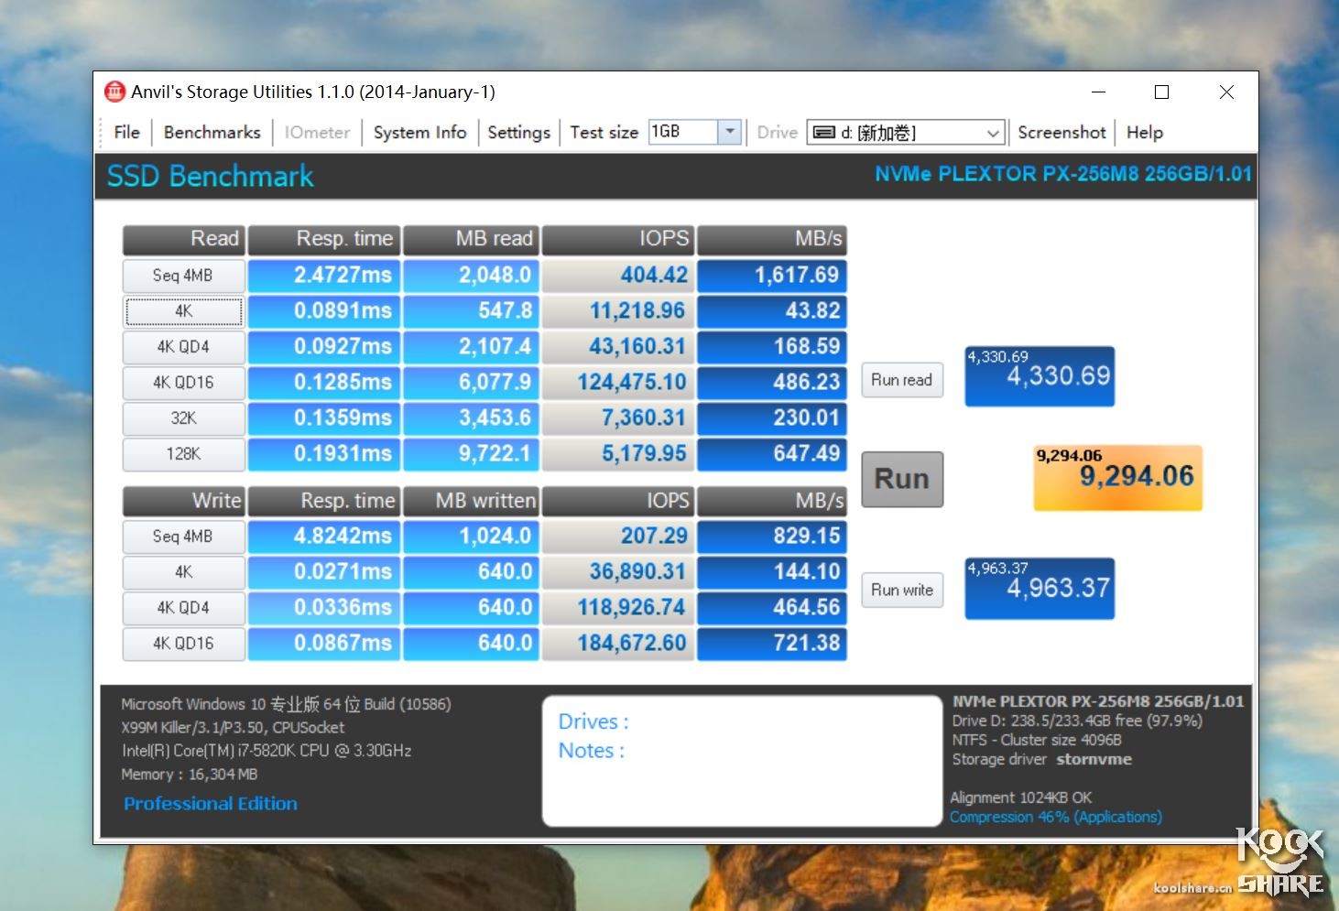Select the read 128K test button
Screen dimensions: 1339x911
183,454
